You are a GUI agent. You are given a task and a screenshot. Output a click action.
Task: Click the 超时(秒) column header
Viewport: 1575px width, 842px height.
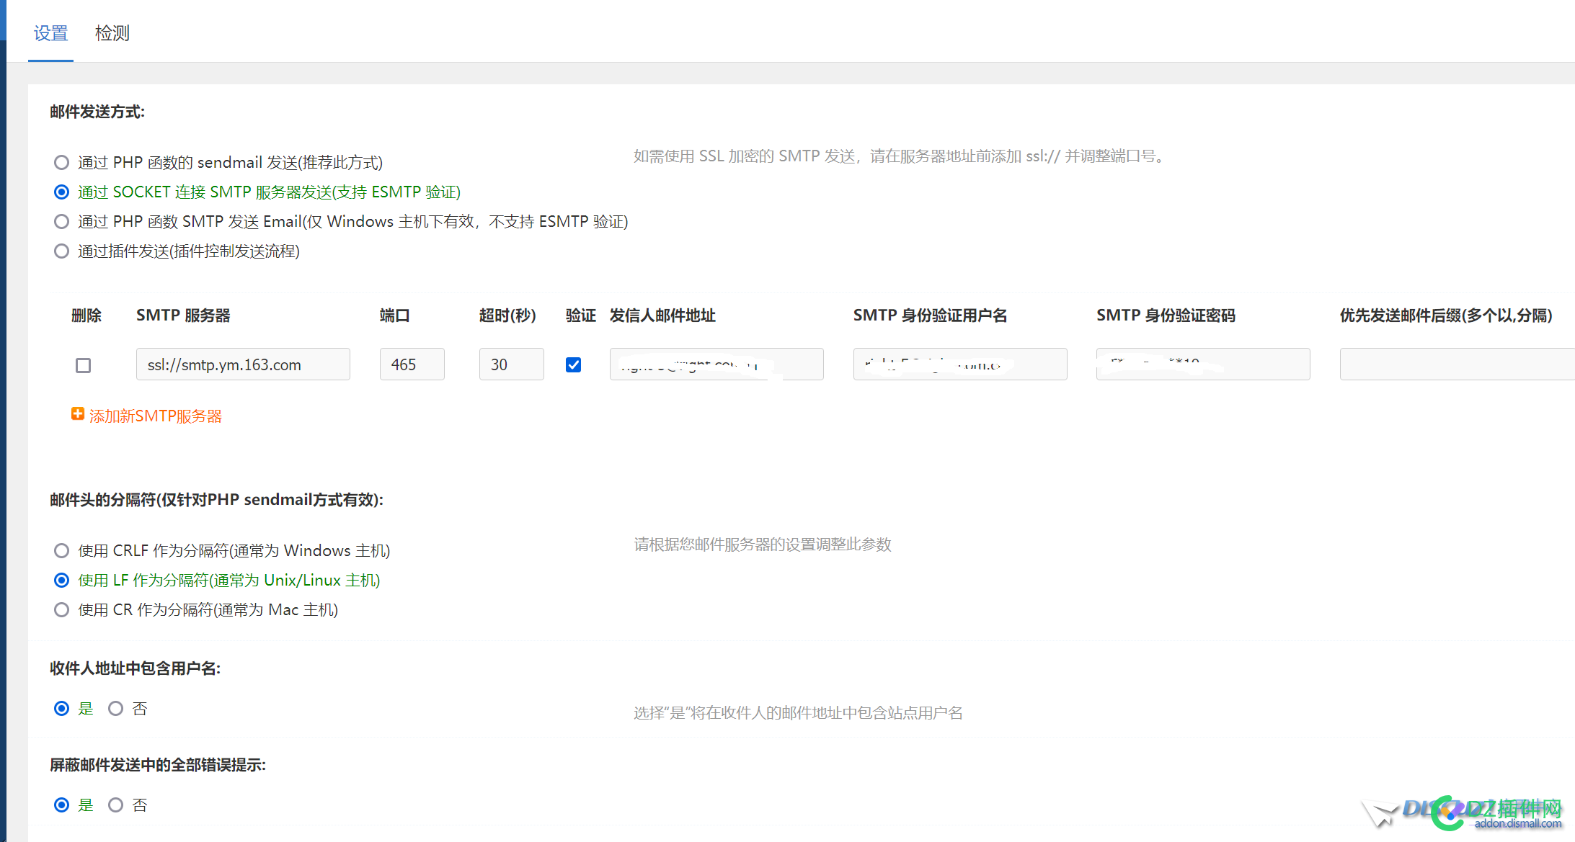pos(507,315)
